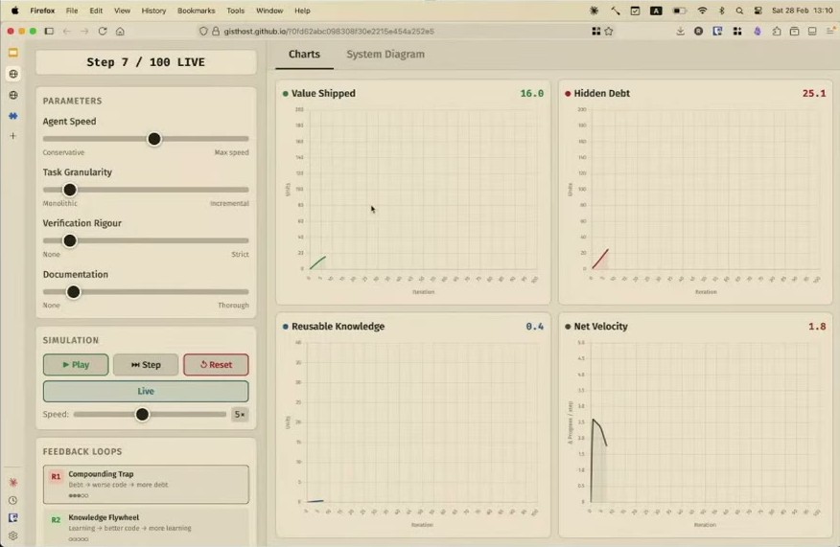The image size is (840, 547).
Task: Go back to previous page
Action: 67,31
